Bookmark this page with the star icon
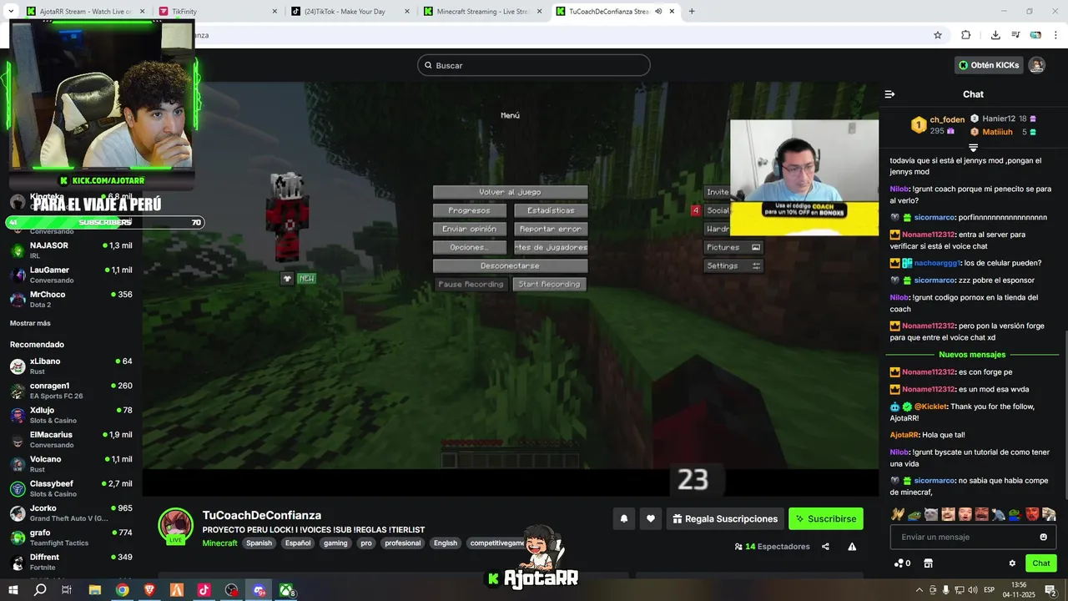1068x601 pixels. (x=938, y=35)
